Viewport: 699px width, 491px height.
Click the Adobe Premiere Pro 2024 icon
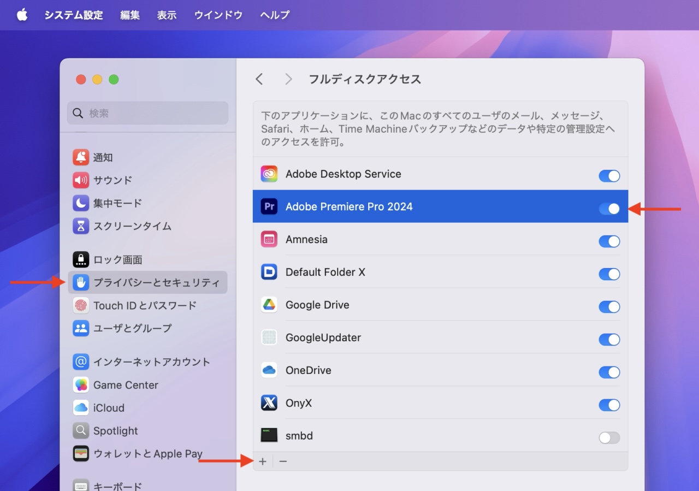point(269,206)
